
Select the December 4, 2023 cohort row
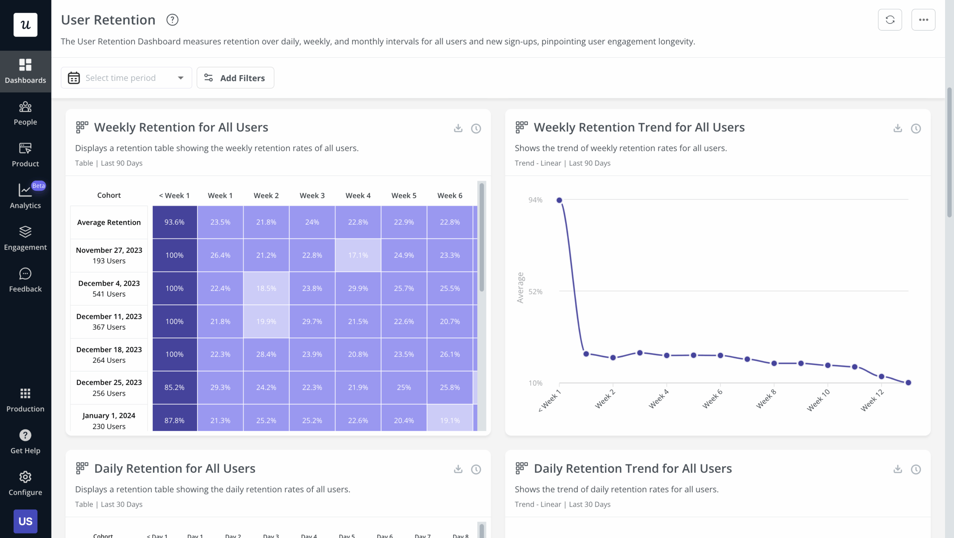(x=108, y=288)
